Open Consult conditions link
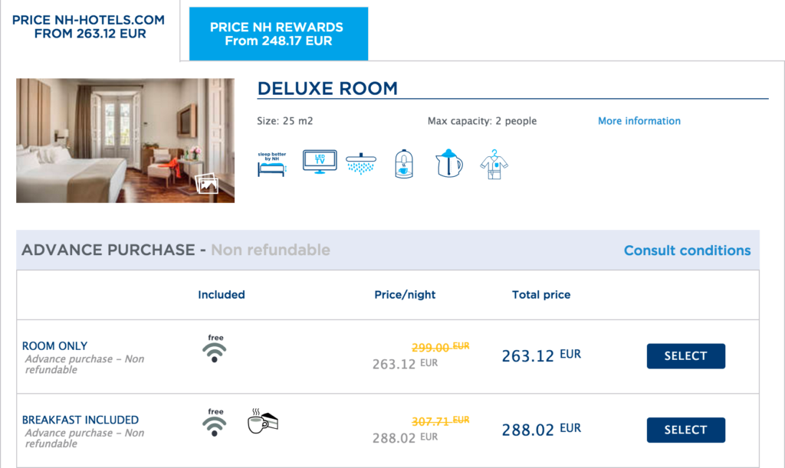The height and width of the screenshot is (468, 785). (x=688, y=250)
